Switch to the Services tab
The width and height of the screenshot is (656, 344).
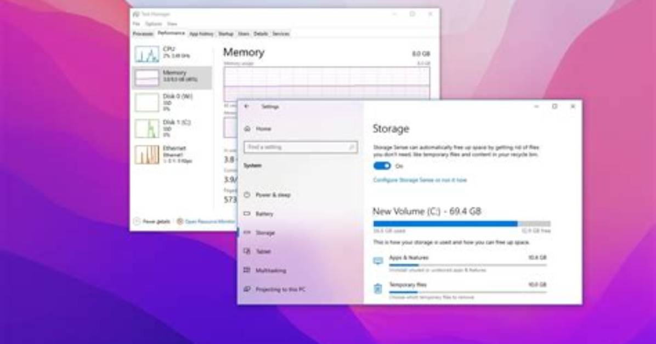[281, 34]
